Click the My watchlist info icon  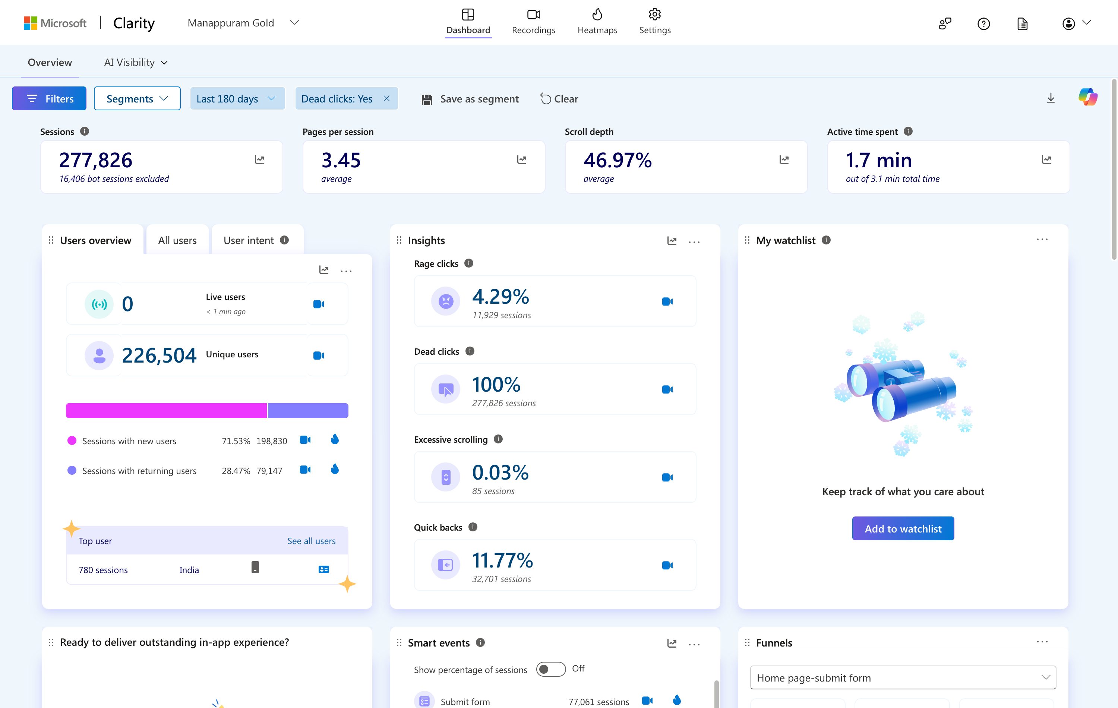(x=826, y=240)
